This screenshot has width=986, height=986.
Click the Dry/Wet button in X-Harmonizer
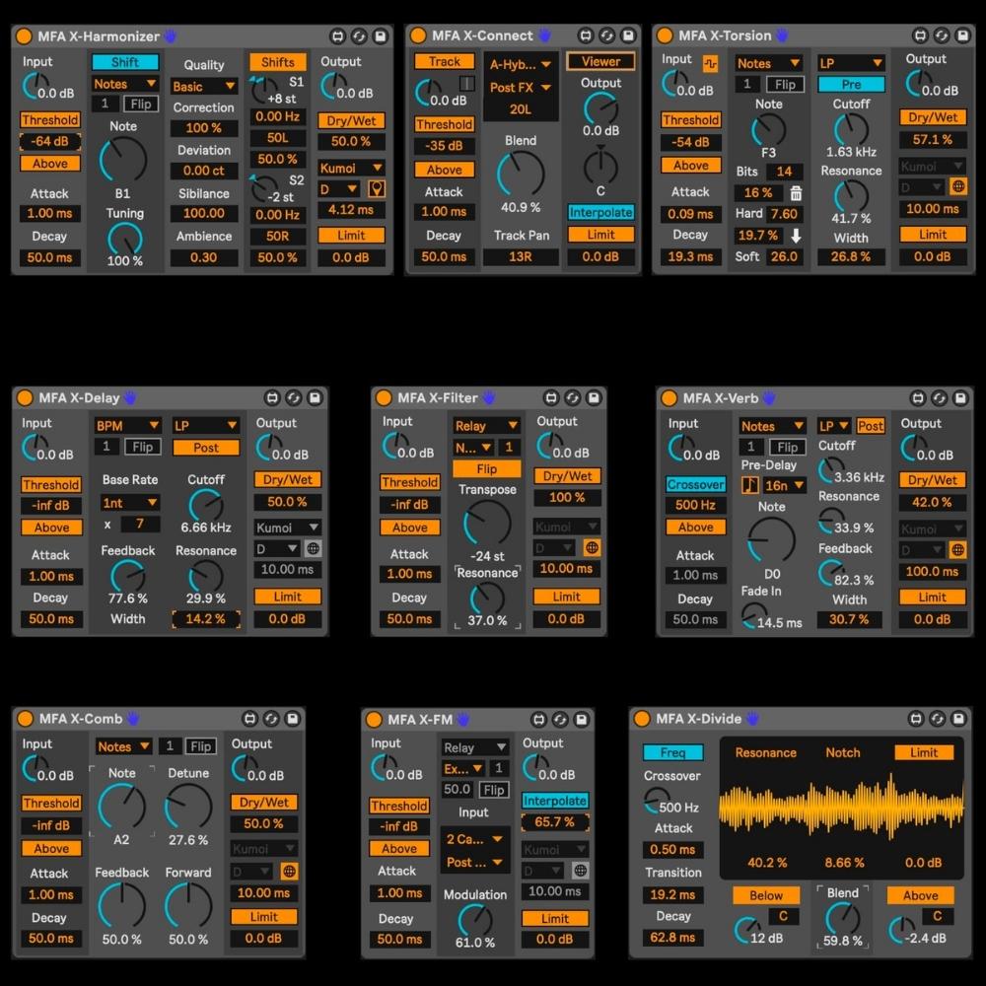[351, 119]
